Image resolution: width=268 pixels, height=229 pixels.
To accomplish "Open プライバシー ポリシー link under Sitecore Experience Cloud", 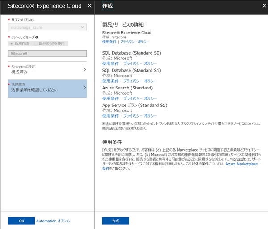I will [134, 42].
